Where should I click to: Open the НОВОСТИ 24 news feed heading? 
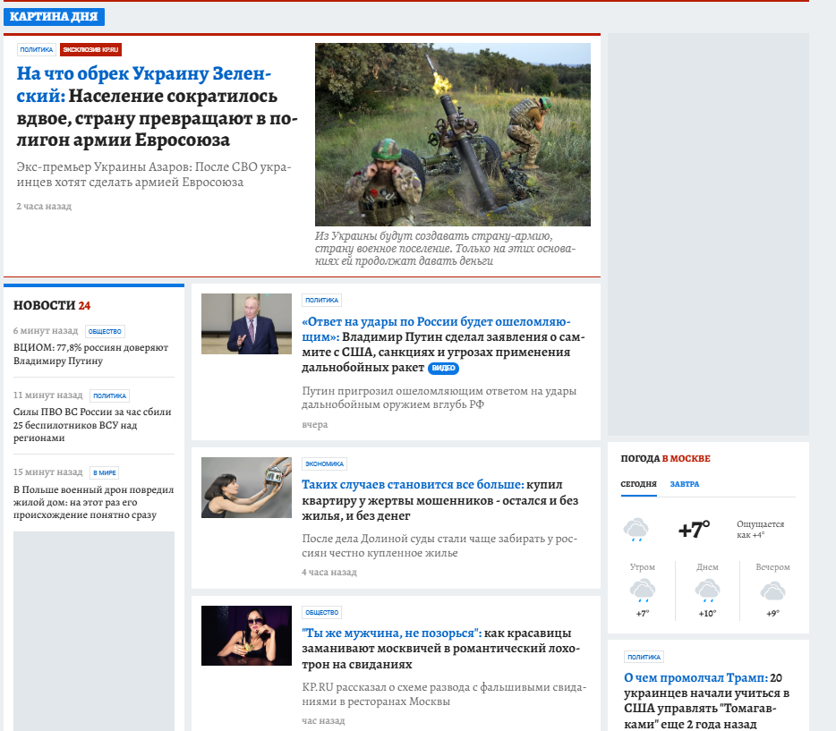point(52,306)
